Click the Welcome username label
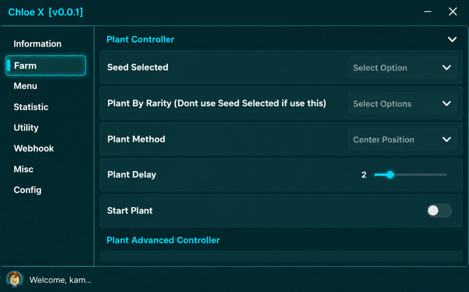Viewport: 469px width, 292px height. pyautogui.click(x=60, y=280)
